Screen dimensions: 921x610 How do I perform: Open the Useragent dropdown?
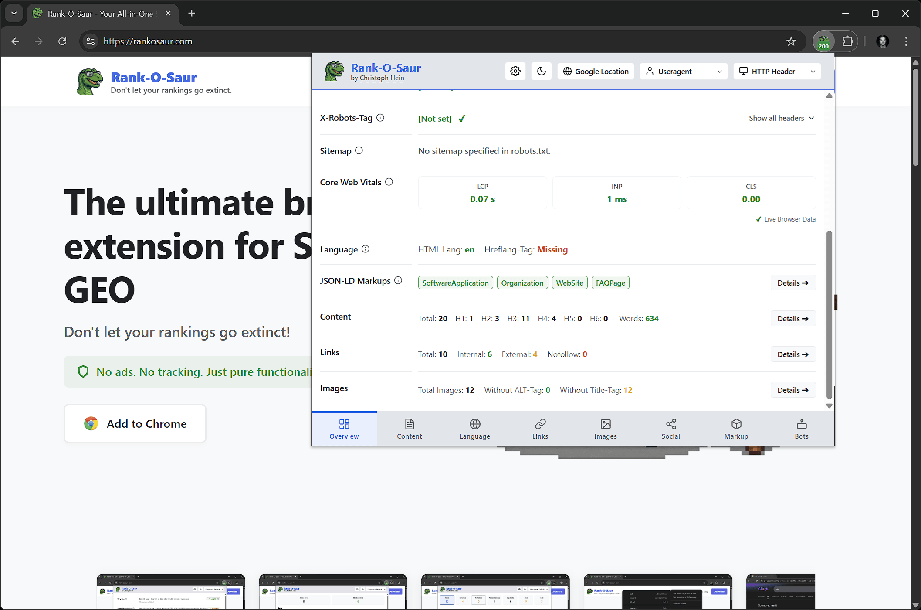[683, 71]
